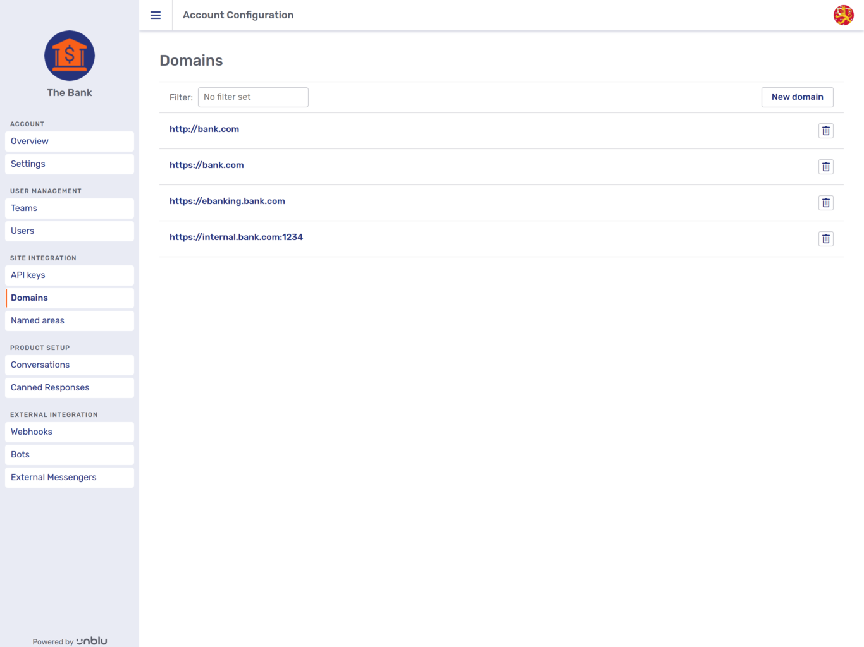Click the New domain button
Screen dimensions: 864x647
pos(797,97)
